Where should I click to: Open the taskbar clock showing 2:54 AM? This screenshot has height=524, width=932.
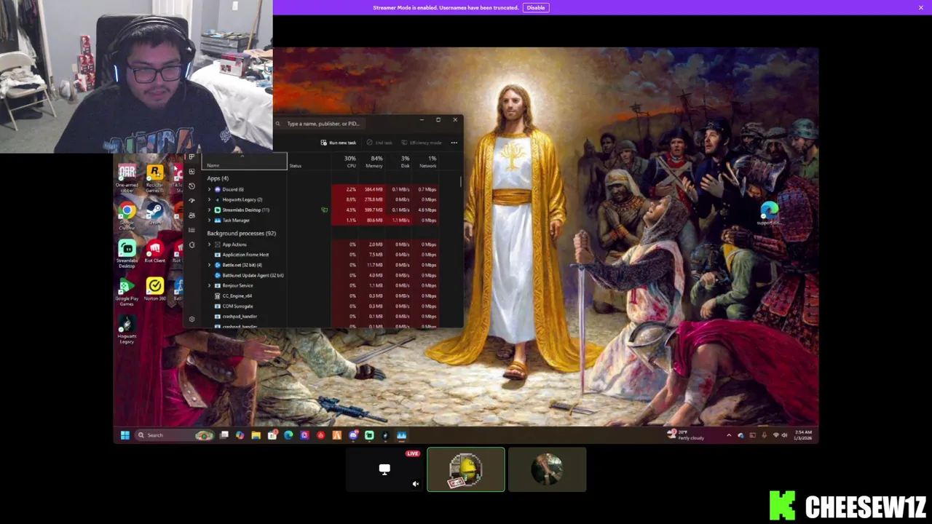click(803, 435)
